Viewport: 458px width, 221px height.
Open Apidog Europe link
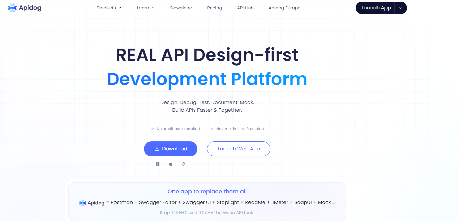click(x=285, y=8)
